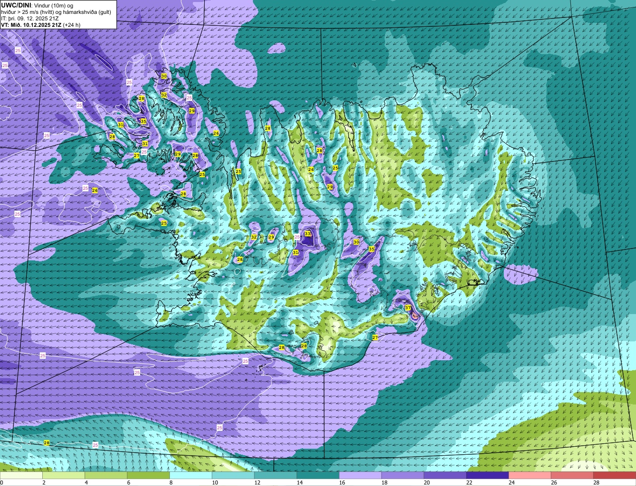Viewport: 636px width, 486px height.
Task: Click the "6" tick label on color bar
Action: (x=128, y=483)
